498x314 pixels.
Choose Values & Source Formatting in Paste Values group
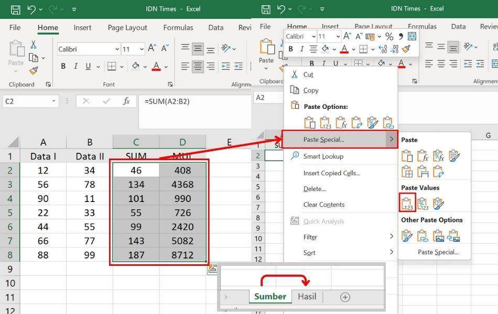[438, 203]
